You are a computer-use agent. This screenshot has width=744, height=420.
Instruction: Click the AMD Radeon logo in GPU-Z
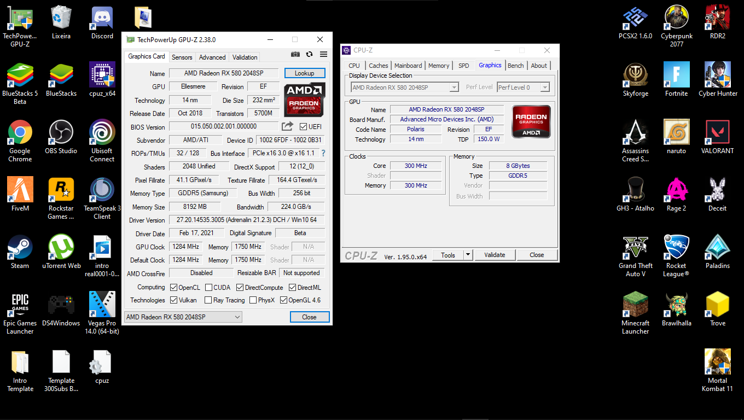tap(305, 99)
